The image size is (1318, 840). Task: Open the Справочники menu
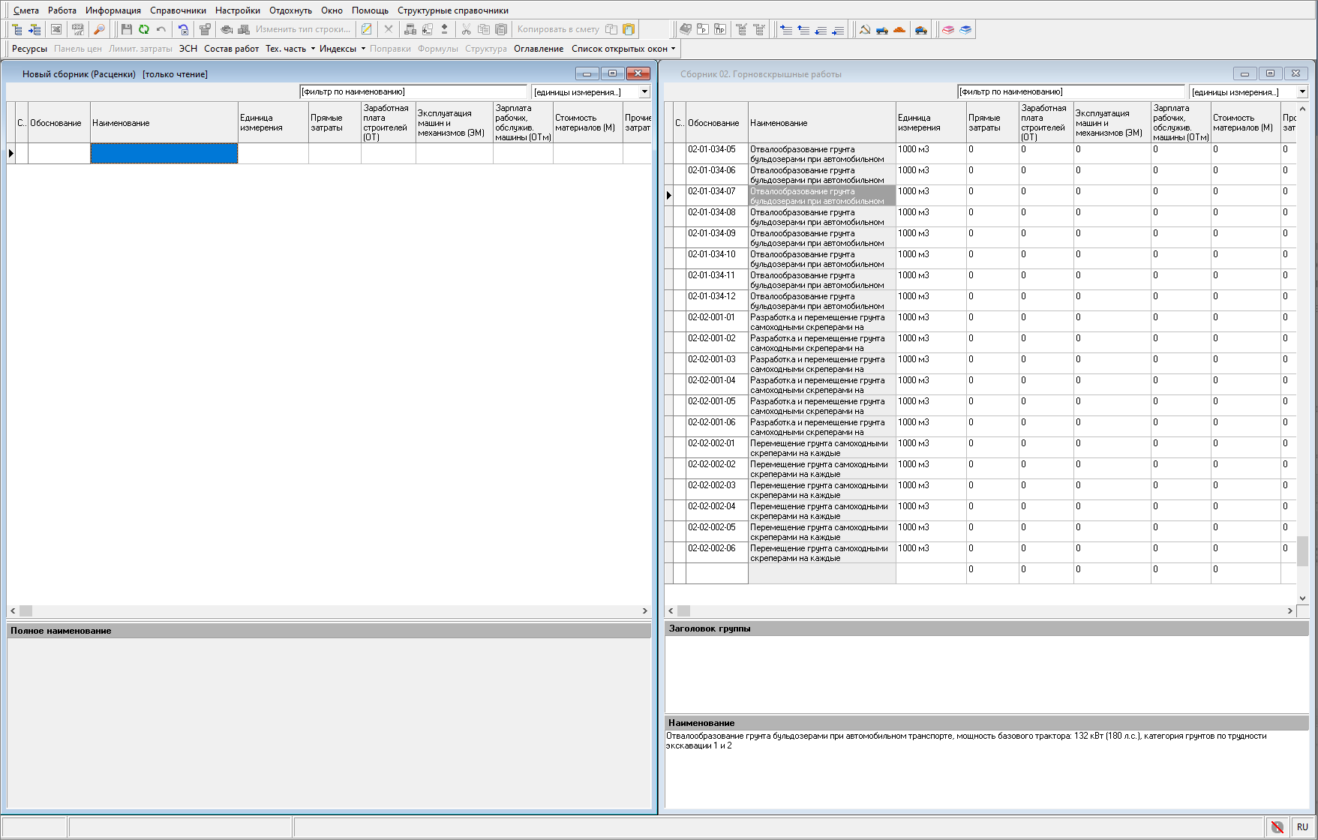click(178, 10)
